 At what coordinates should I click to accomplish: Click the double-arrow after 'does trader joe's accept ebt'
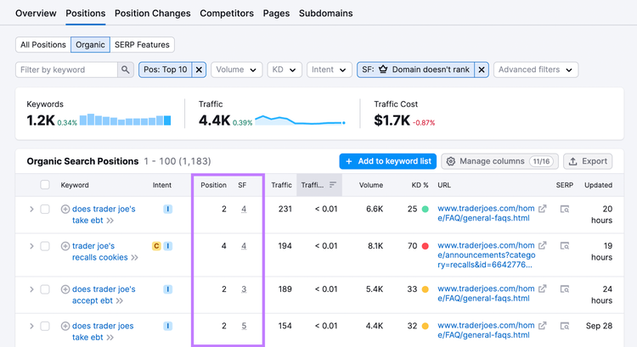coord(119,301)
